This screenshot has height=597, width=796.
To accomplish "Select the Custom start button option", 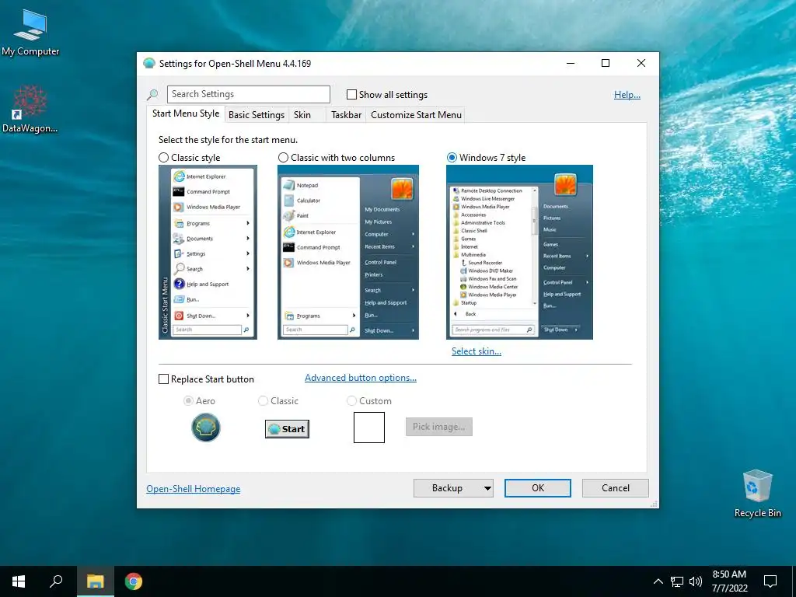I will point(351,401).
